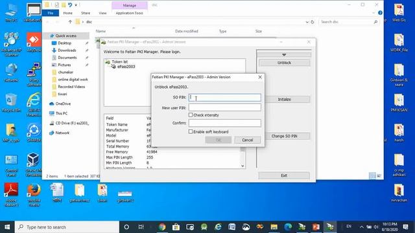Open Downloads in the navigation pane
Screen dimensions: 415x233
[x=67, y=50]
